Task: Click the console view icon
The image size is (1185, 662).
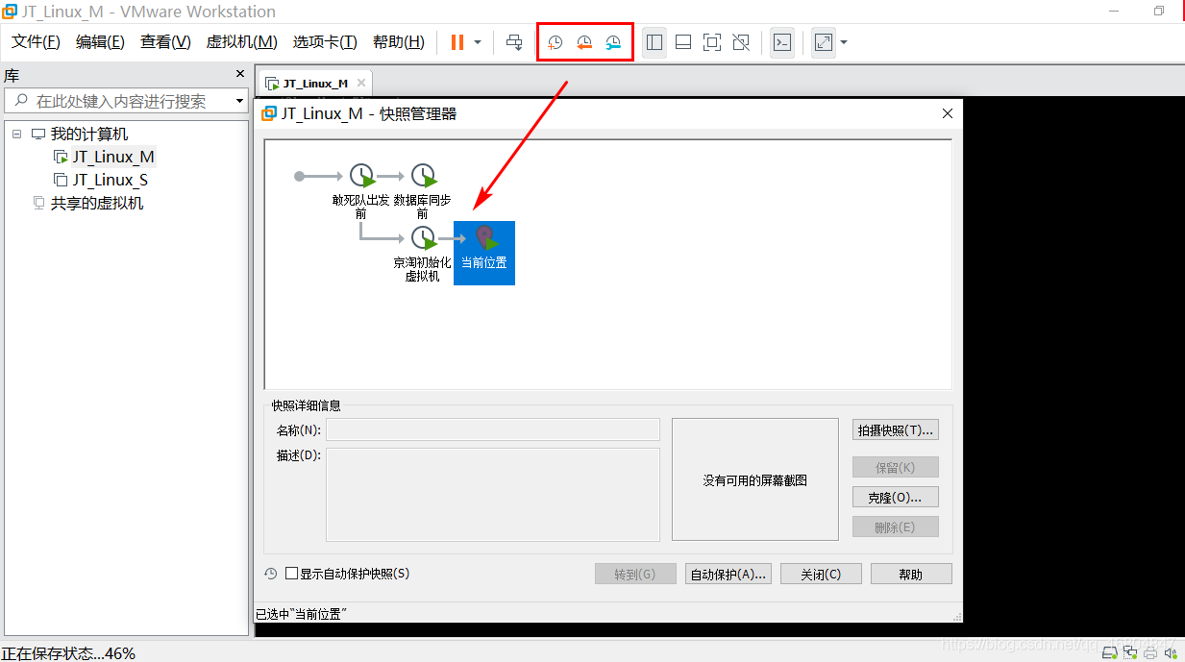Action: point(782,42)
